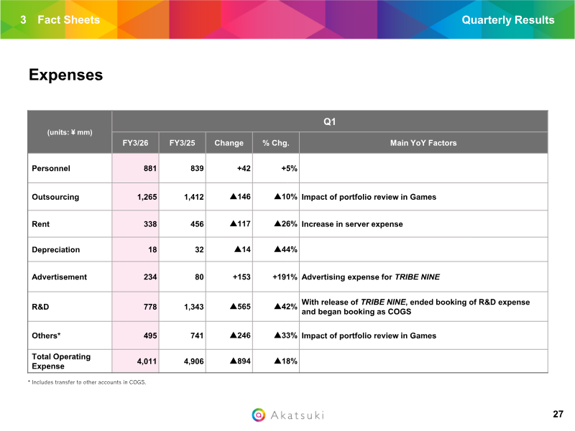
Task: Select the Depreciation row label
Action: (56, 250)
